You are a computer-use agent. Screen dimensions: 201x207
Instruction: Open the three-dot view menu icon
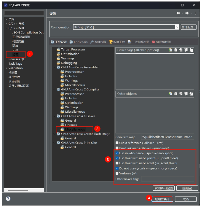196,13
